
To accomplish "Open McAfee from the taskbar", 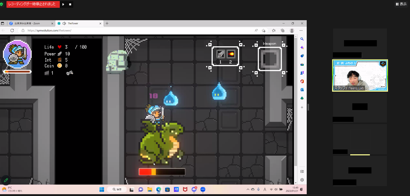I will pyautogui.click(x=185, y=190).
